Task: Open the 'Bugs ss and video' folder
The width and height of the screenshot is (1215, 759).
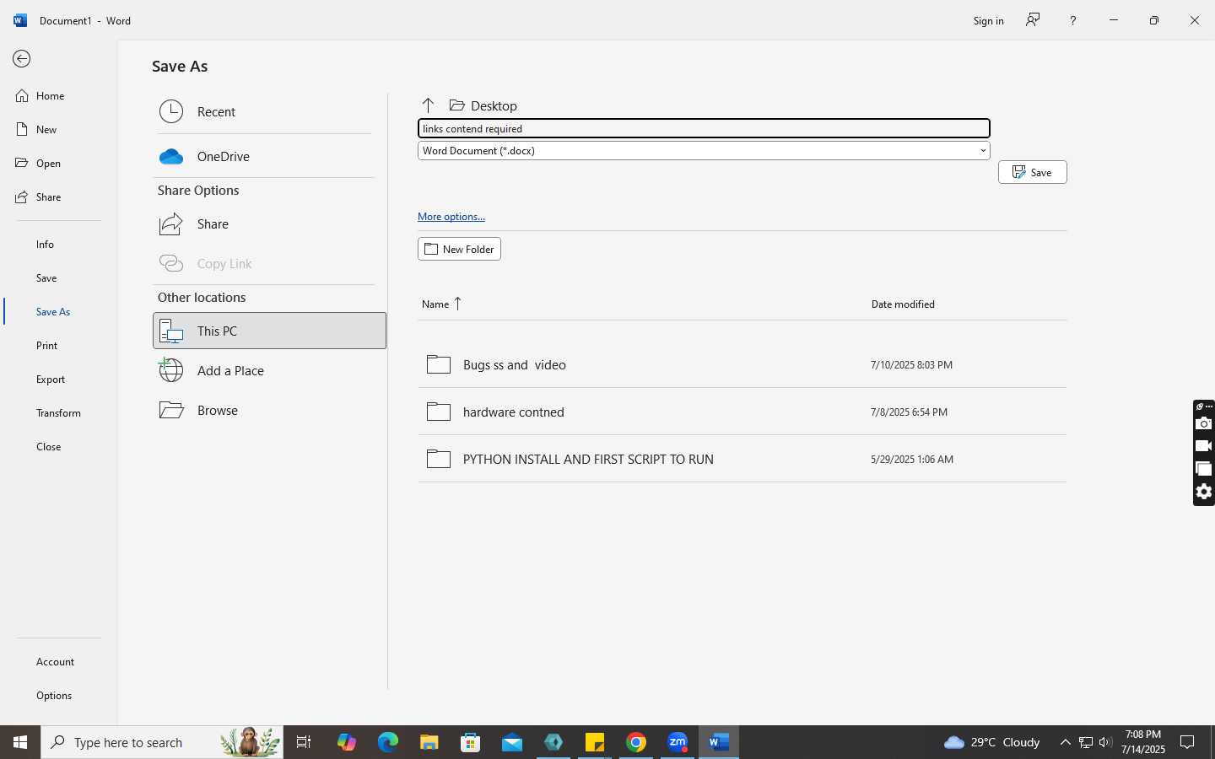Action: (742, 364)
